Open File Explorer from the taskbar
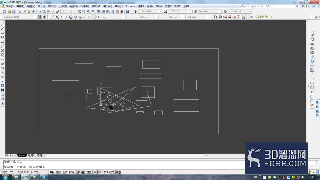The width and height of the screenshot is (320, 180). tap(16, 177)
